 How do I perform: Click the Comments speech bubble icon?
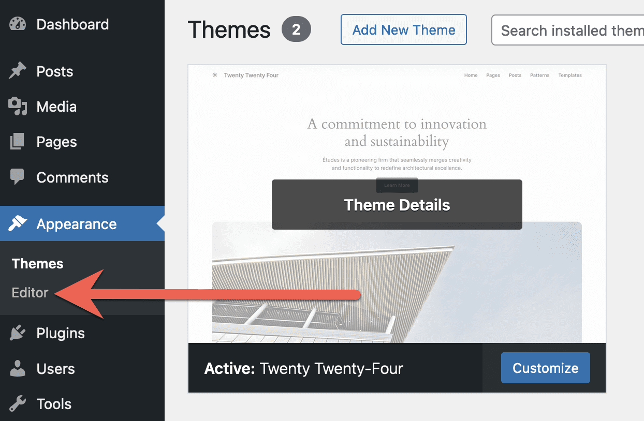[x=18, y=177]
